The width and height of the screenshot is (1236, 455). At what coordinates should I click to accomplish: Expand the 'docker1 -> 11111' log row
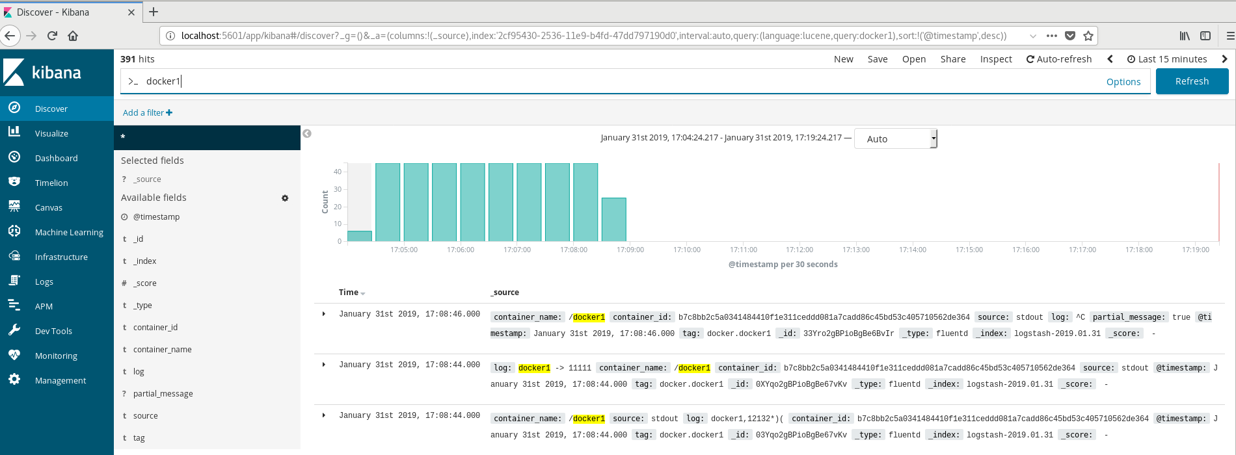point(324,365)
